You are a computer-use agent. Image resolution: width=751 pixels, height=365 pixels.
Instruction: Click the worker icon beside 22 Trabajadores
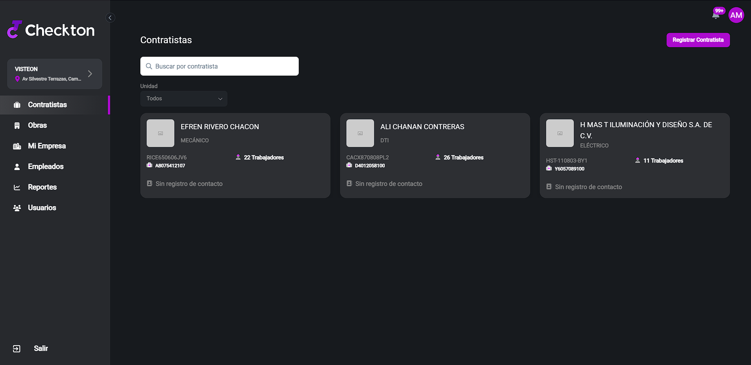click(238, 157)
